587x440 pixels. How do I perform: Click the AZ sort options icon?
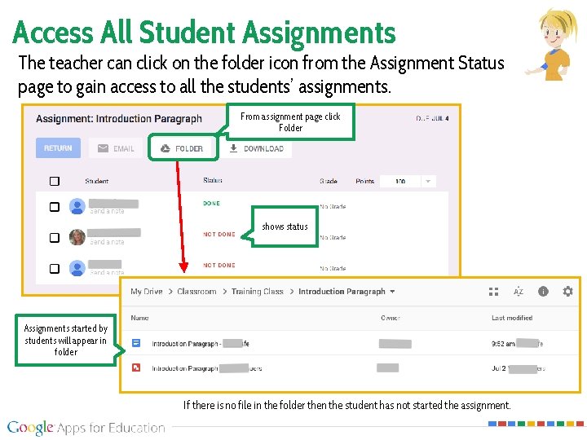(519, 292)
